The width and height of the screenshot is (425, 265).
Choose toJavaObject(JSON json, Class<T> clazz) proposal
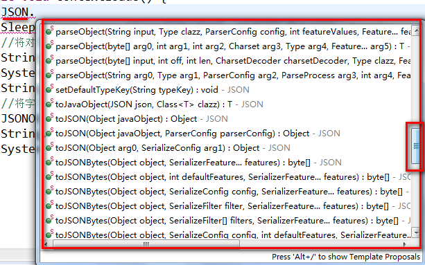pos(227,104)
